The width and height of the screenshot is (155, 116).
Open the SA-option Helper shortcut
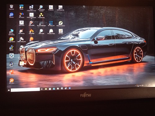[x=51, y=32]
